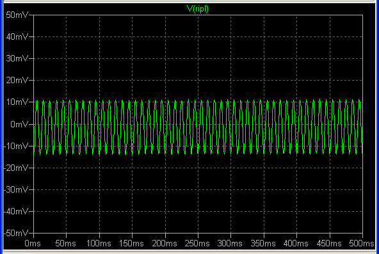Click the 40mV vertical axis label
Viewport: 379px width, 254px height.
pyautogui.click(x=17, y=36)
